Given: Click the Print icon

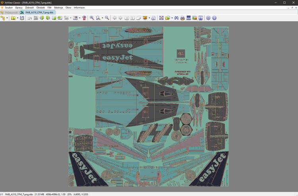Looking at the screenshot, I should click(x=182, y=18).
